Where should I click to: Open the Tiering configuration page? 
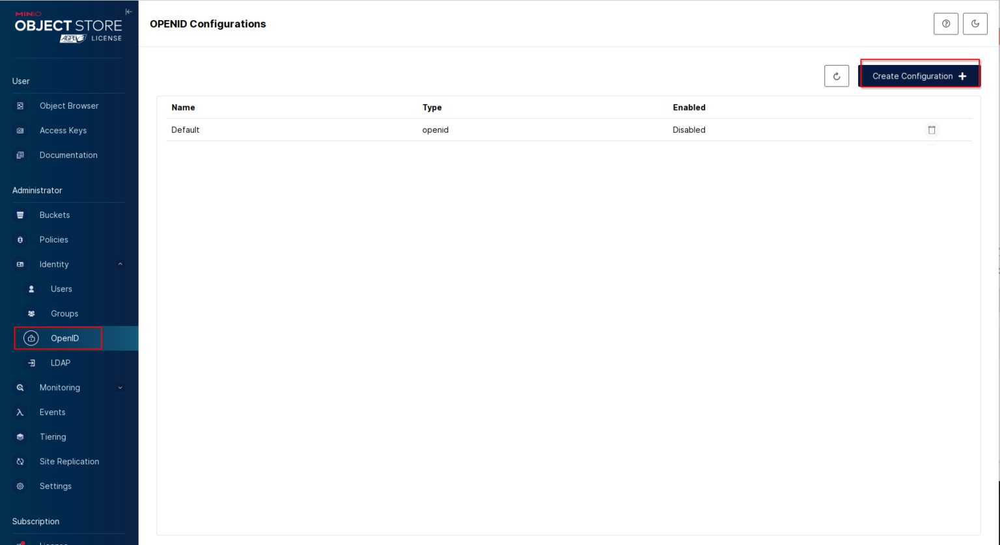click(53, 436)
